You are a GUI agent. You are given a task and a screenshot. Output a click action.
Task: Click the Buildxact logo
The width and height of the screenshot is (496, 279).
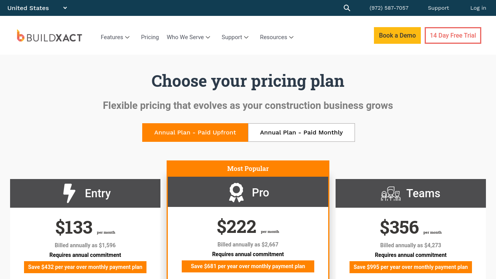click(50, 36)
